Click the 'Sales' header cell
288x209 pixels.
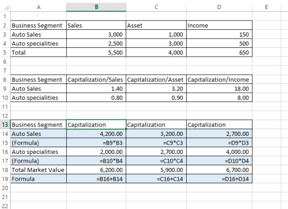point(96,25)
